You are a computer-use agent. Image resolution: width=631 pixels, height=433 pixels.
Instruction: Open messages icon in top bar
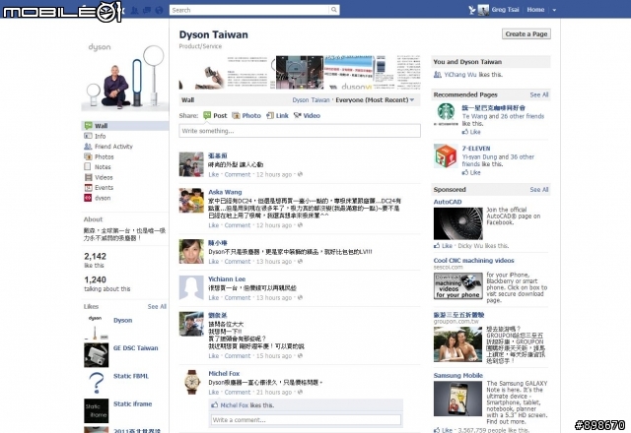(147, 10)
